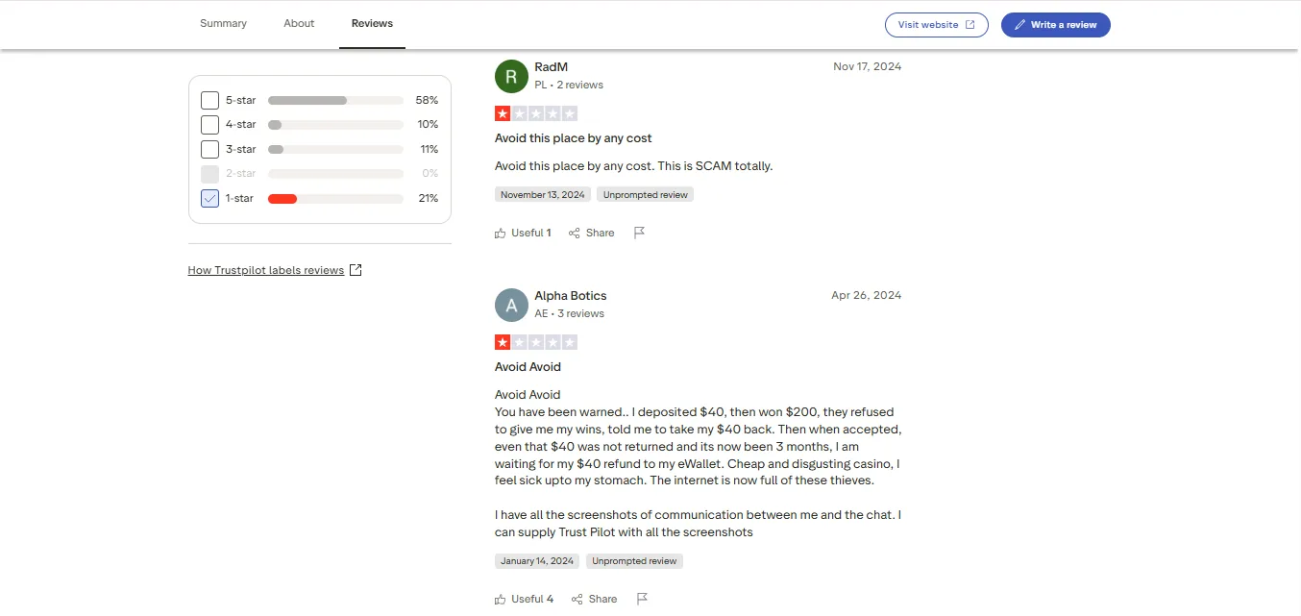This screenshot has height=616, width=1301.
Task: Click the 4-star label
Action: (241, 124)
